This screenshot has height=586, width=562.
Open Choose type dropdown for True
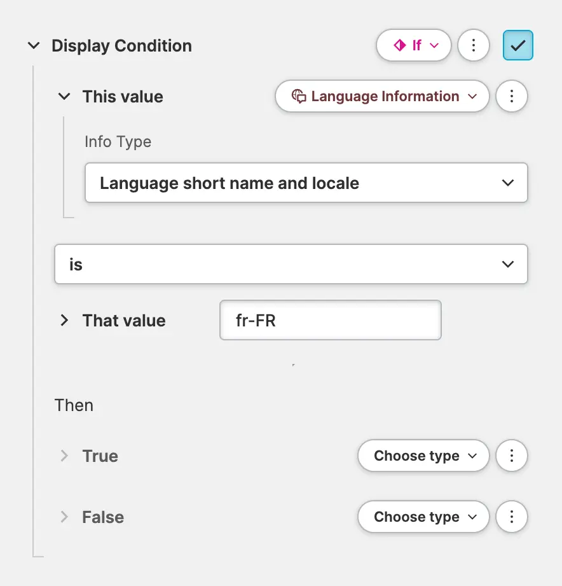(x=423, y=456)
